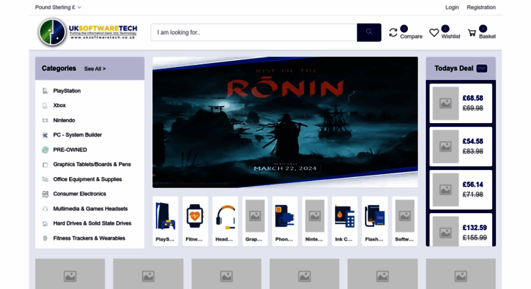This screenshot has height=289, width=531.
Task: Open the Fitne... smartwatch category tile
Action: (x=195, y=221)
